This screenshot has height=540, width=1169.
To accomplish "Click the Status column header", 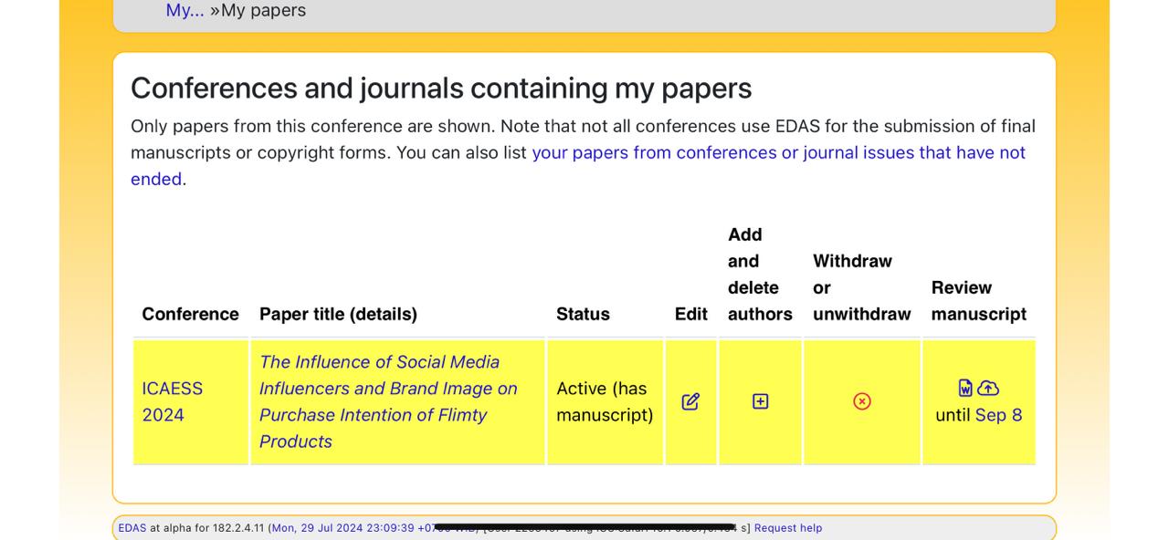I will (x=583, y=314).
